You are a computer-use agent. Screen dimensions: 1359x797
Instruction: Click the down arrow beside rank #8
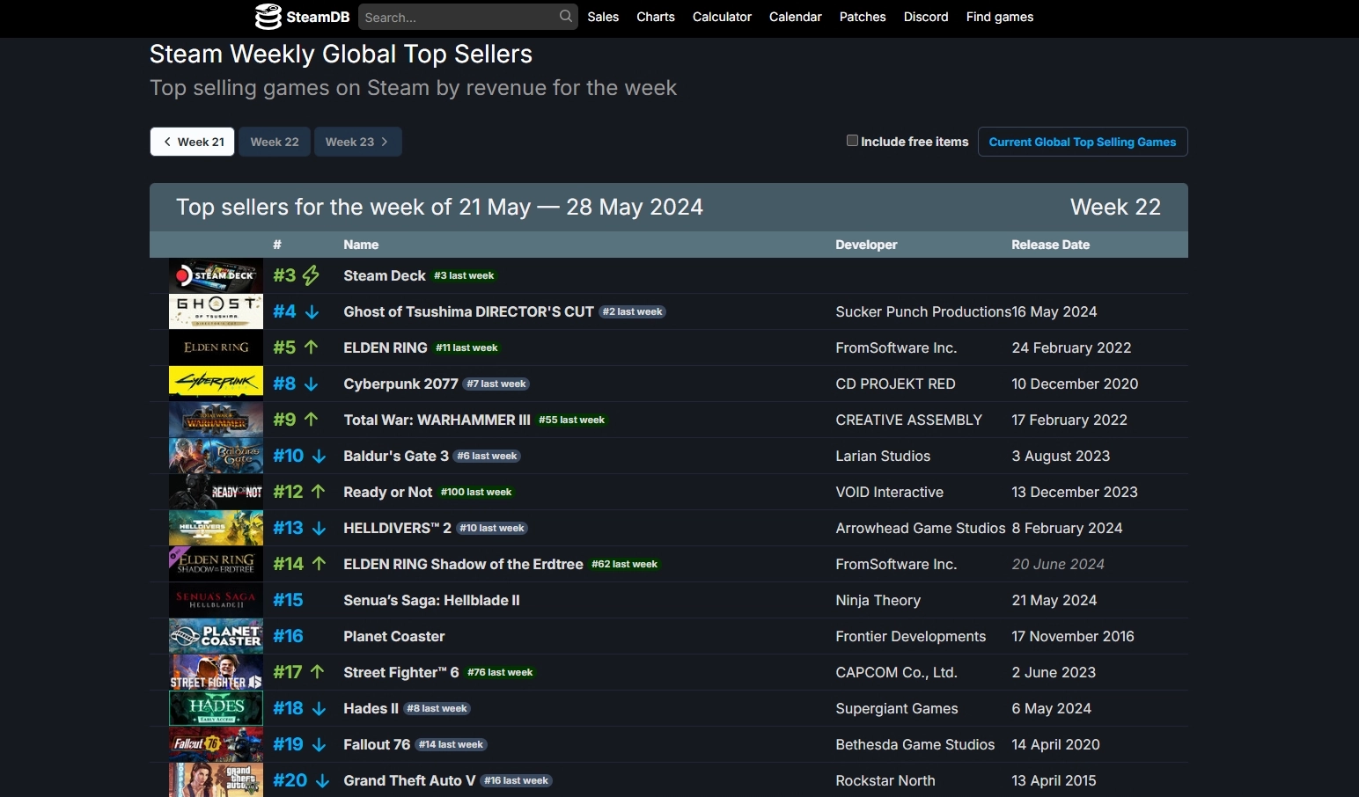coord(311,384)
